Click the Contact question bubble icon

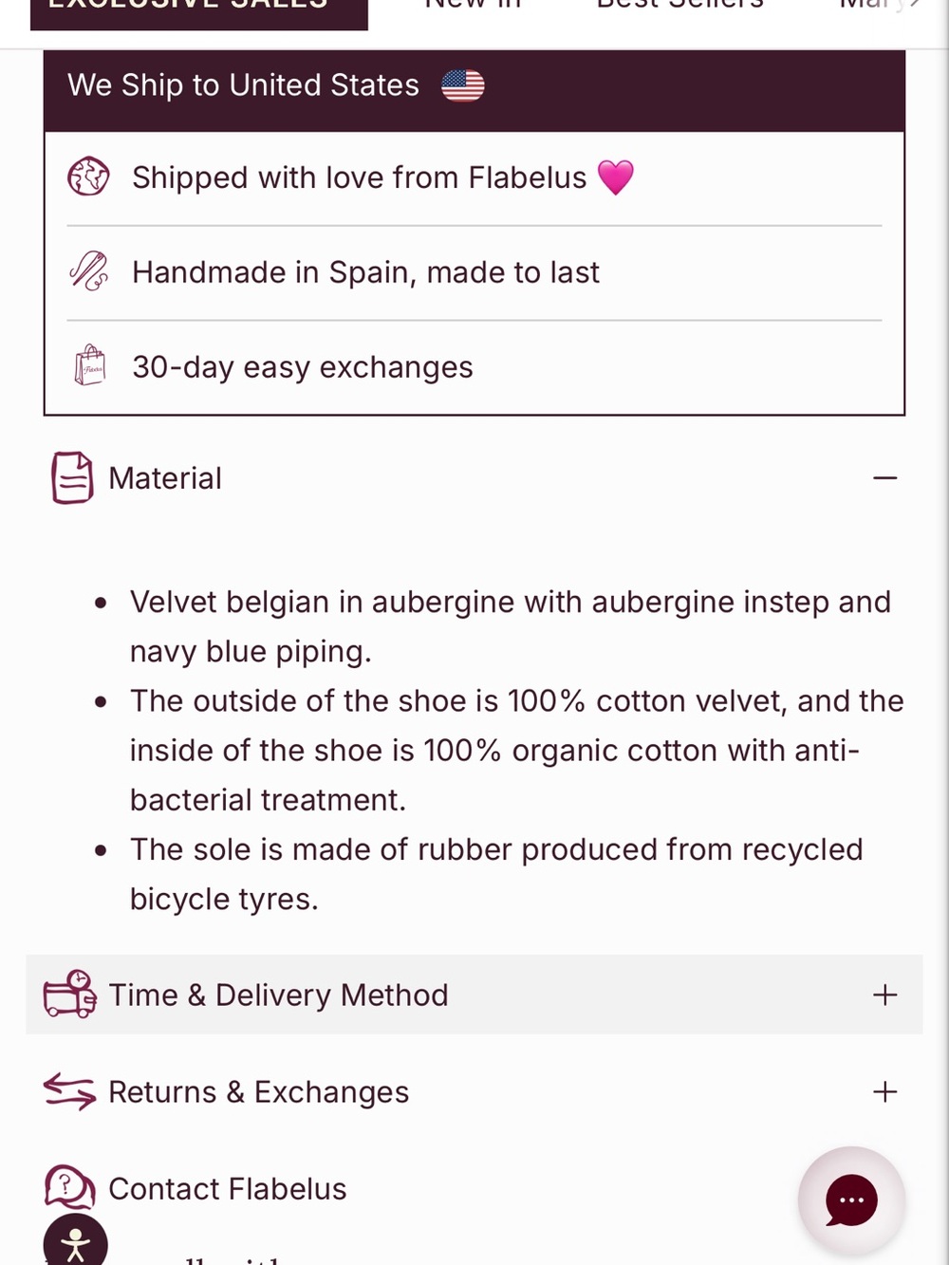(x=69, y=1186)
